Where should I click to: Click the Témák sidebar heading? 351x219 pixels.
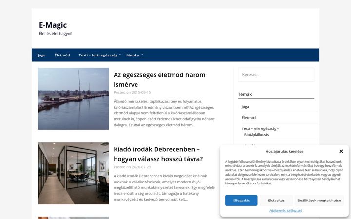[245, 94]
